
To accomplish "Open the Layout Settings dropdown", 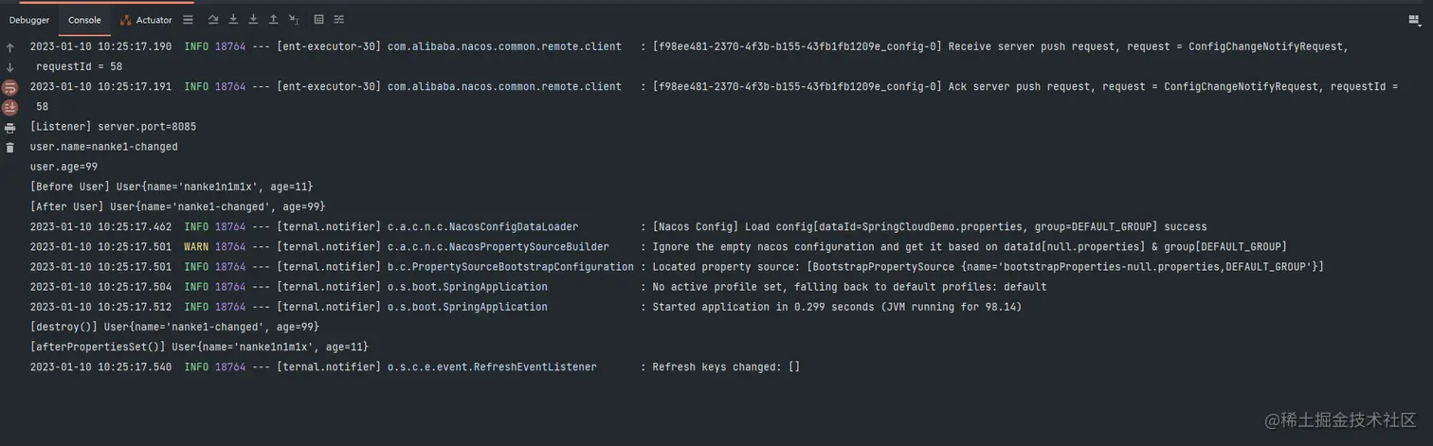I will [1415, 20].
